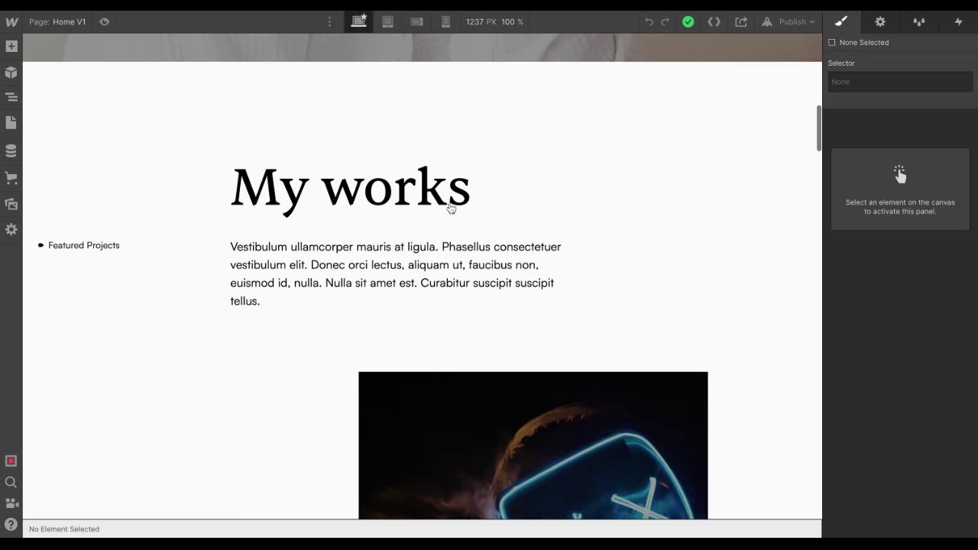Open the Add Elements panel
Screen dimensions: 978x550
pyautogui.click(x=11, y=47)
